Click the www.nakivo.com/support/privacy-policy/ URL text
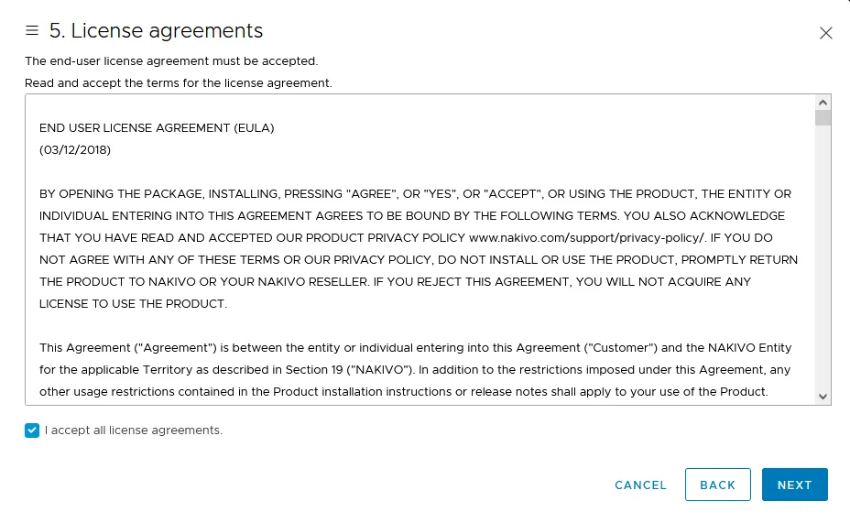 tap(587, 237)
